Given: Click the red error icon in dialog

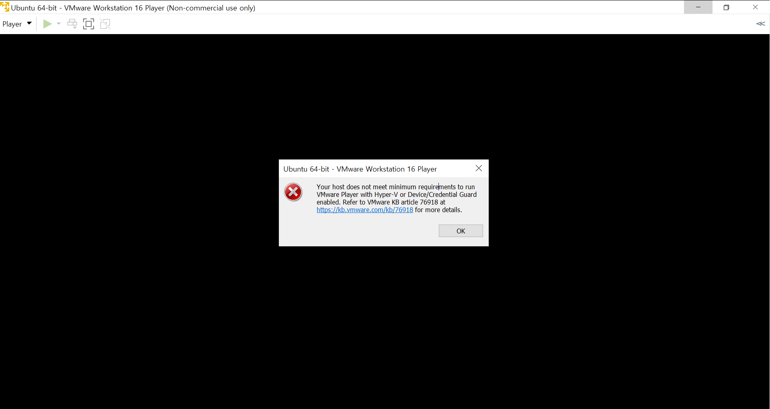Looking at the screenshot, I should click(x=293, y=192).
